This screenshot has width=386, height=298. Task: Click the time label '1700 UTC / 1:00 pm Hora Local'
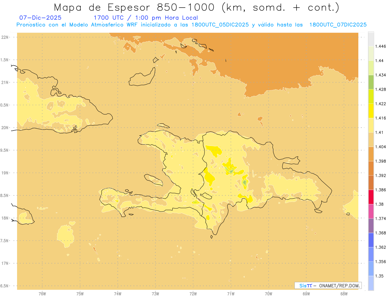[146, 18]
